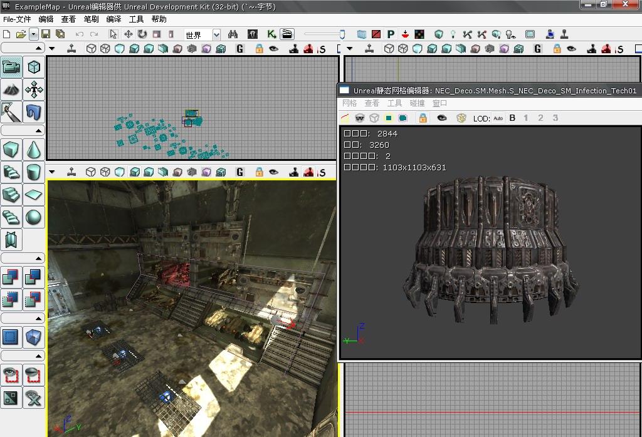
Task: Toggle eye icon in static mesh editor toolbar
Action: pyautogui.click(x=442, y=118)
